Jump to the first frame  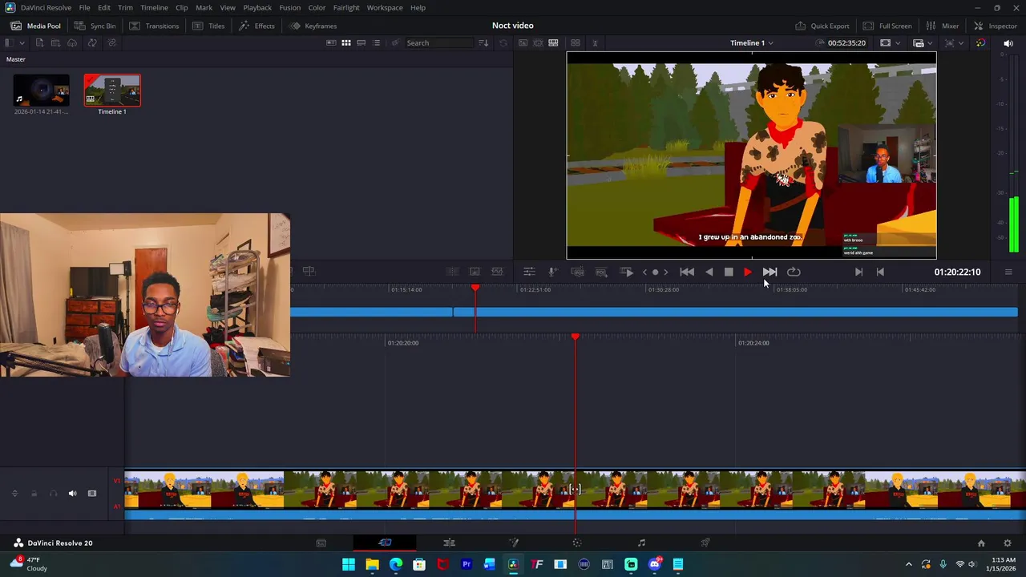687,272
